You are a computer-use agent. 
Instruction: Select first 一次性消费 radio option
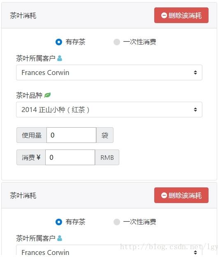tap(117, 42)
